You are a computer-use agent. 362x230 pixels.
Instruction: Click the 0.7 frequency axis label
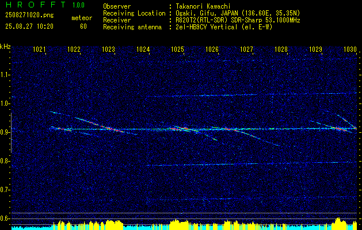point(5,190)
